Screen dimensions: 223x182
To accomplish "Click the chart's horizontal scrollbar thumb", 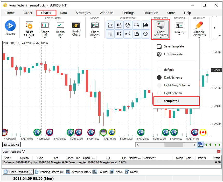I will (x=166, y=145).
